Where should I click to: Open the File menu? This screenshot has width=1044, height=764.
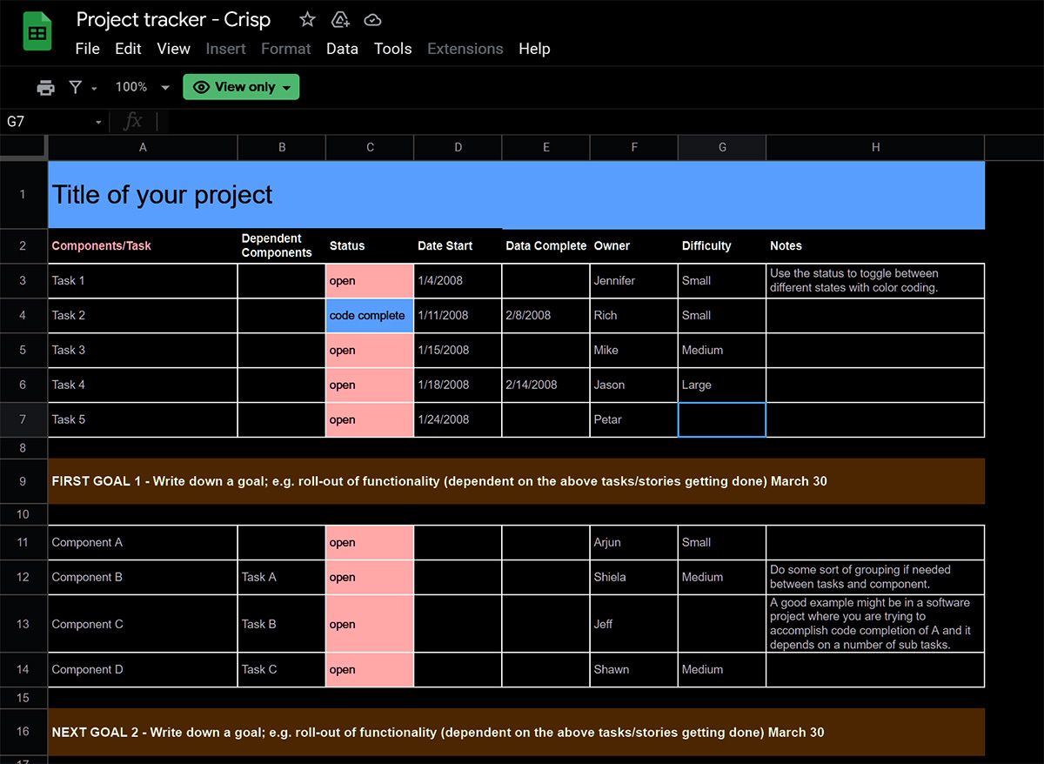pos(87,49)
